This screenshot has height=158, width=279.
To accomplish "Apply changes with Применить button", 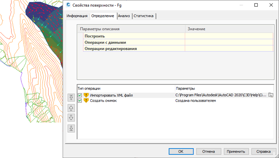I will (236, 152).
